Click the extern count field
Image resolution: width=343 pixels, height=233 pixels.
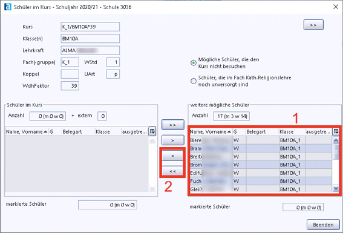pyautogui.click(x=102, y=116)
